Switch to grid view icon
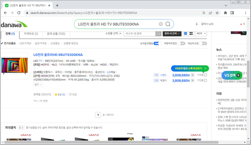The image size is (251, 145). pyautogui.click(x=191, y=33)
